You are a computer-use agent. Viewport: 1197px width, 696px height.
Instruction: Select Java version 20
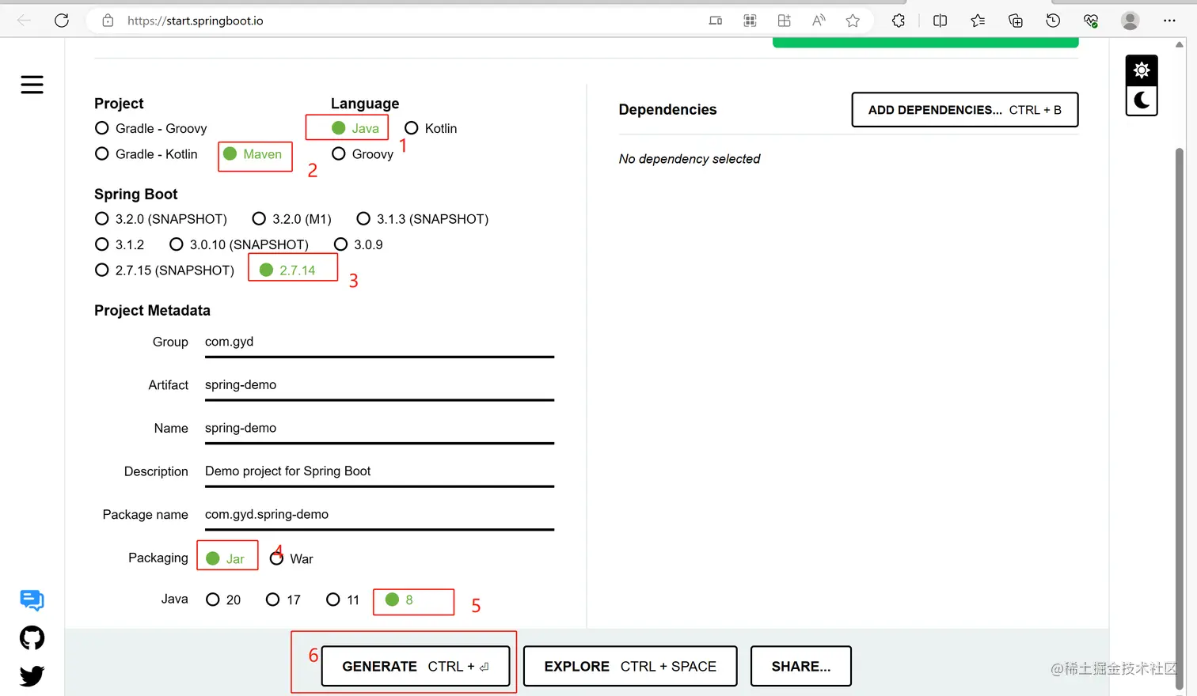coord(223,600)
